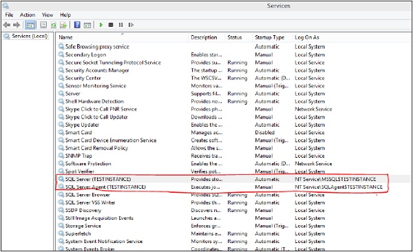This screenshot has width=413, height=252.
Task: Click the green Refresh toolbar icon
Action: pyautogui.click(x=54, y=25)
